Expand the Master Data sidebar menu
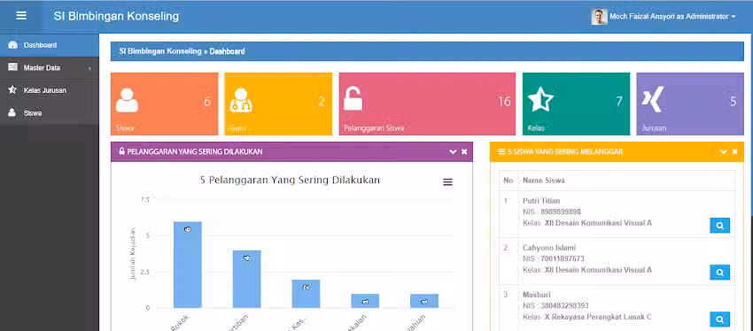753x331 pixels. pos(50,67)
